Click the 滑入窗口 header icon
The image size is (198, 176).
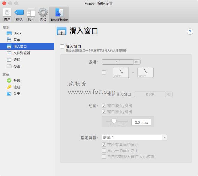tap(61, 31)
